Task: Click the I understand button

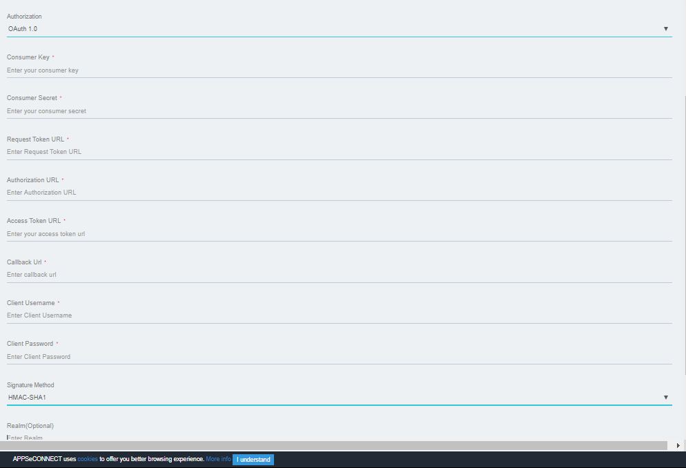Action: point(253,459)
